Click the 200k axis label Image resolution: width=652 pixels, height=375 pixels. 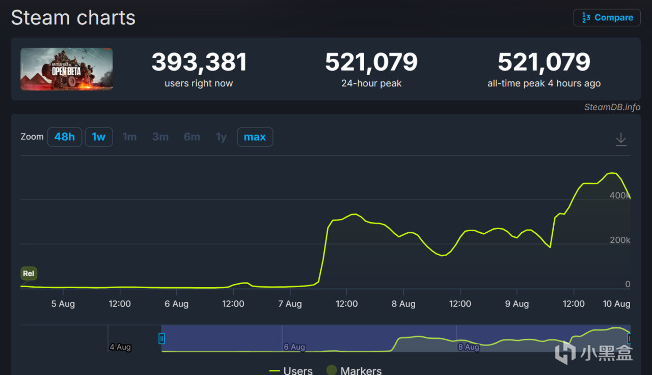tap(620, 240)
